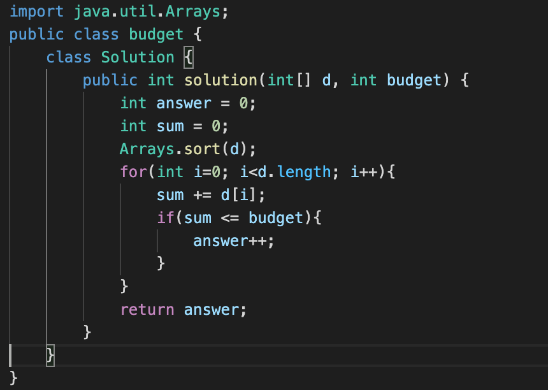548x390 pixels.
Task: Click 'answer' in 'int answer = 0;'
Action: (x=184, y=103)
